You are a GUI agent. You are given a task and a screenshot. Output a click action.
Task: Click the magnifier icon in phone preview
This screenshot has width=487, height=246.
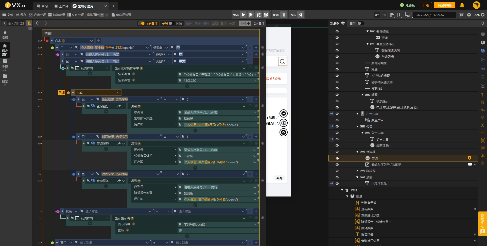click(x=282, y=61)
